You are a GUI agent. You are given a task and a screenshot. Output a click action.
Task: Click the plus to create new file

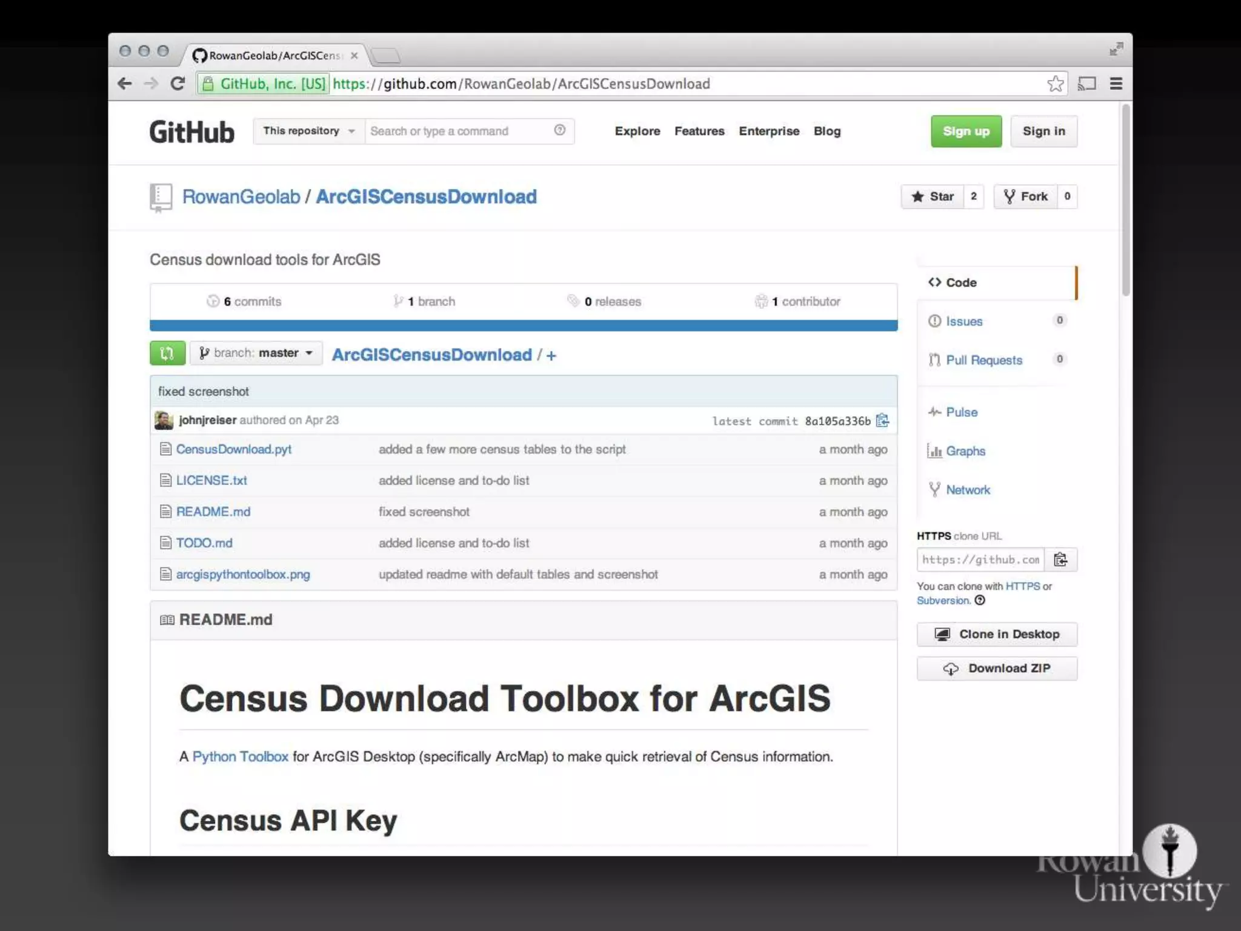[551, 356]
